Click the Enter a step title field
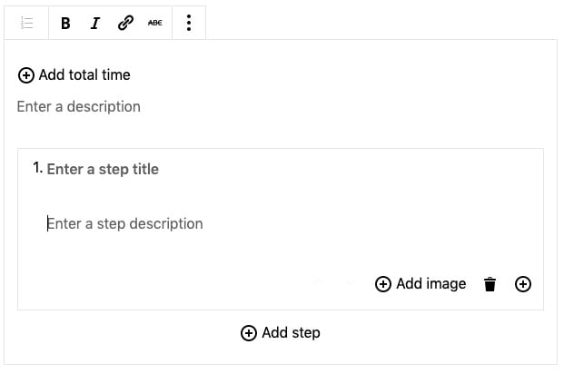 click(103, 169)
